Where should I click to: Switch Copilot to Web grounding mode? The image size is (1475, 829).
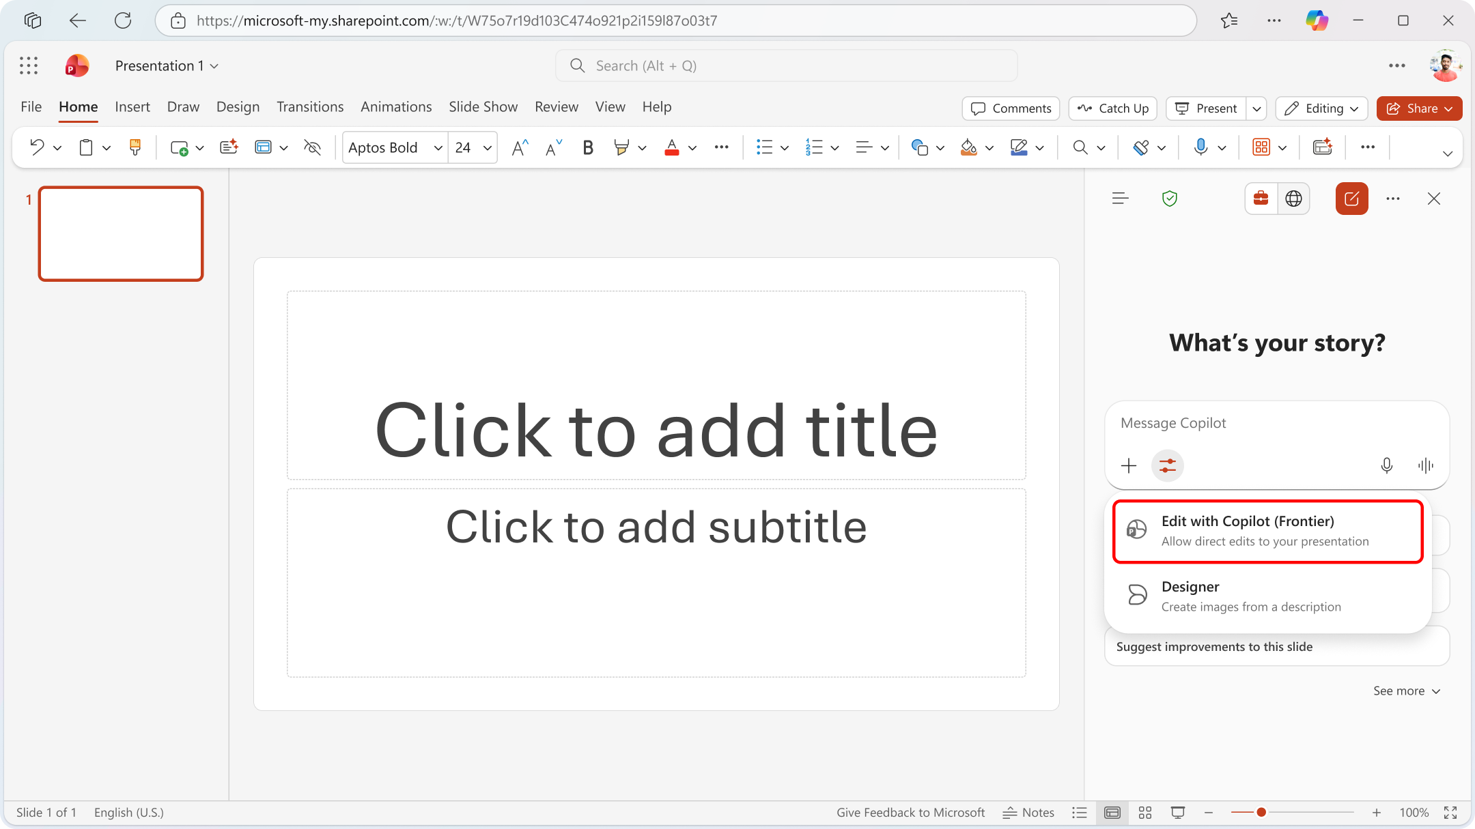click(1295, 199)
